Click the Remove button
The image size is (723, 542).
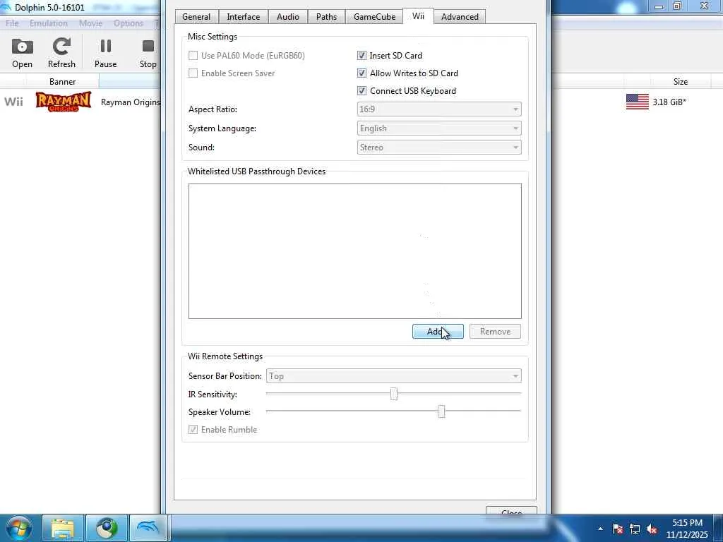pos(495,332)
